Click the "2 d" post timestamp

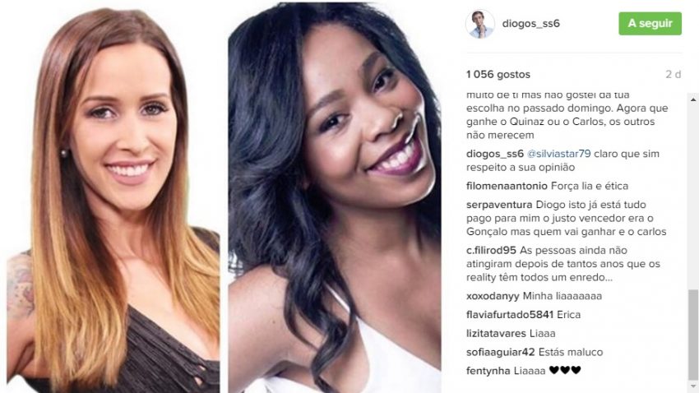coord(674,75)
